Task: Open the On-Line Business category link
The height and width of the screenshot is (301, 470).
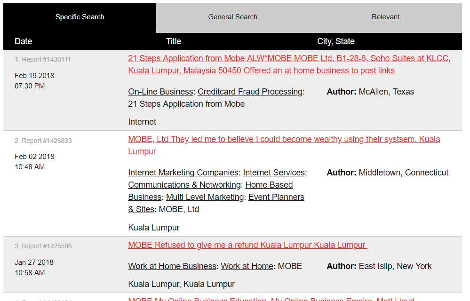Action: click(160, 92)
